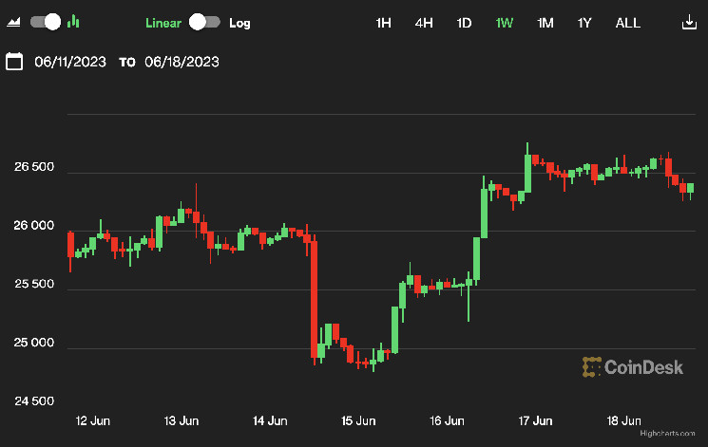Switch to the 4H timeframe
This screenshot has height=447, width=708.
(x=424, y=23)
